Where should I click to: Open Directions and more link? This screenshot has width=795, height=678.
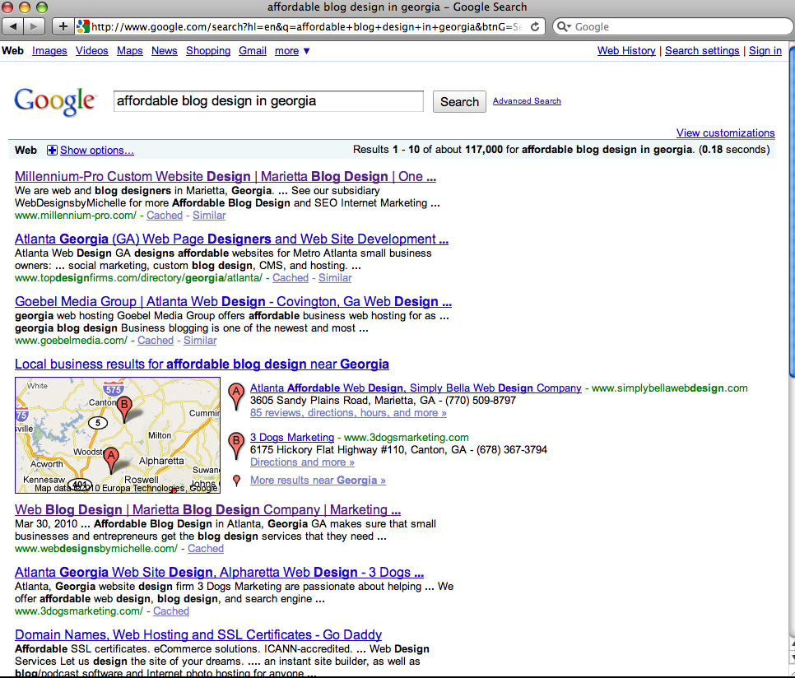(302, 462)
